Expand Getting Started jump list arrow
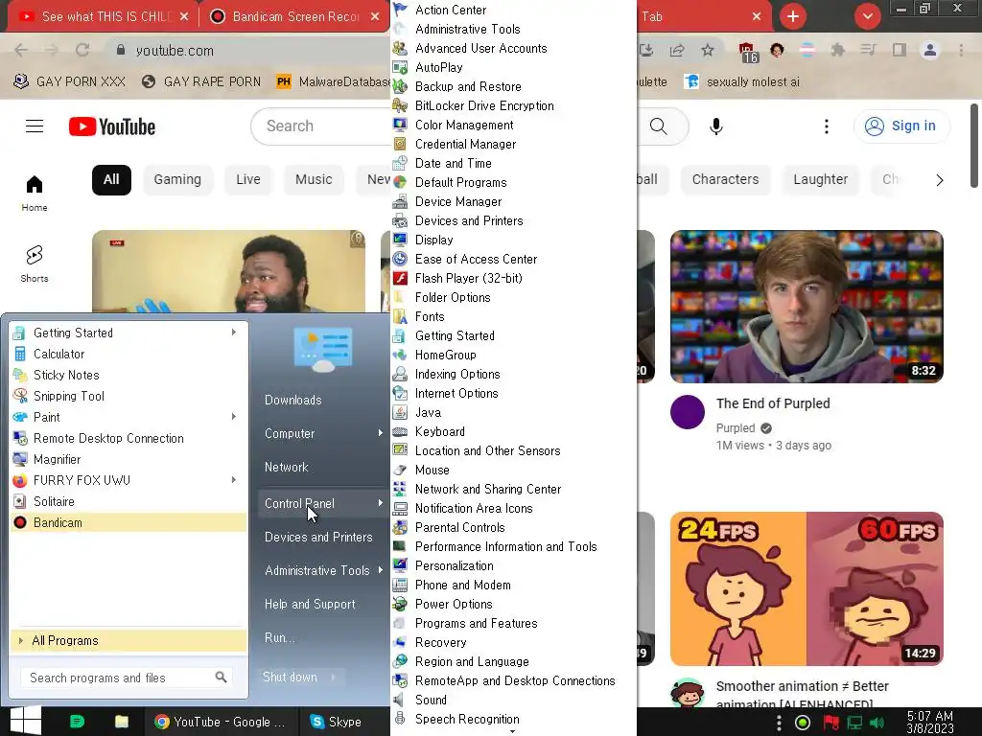 (234, 333)
